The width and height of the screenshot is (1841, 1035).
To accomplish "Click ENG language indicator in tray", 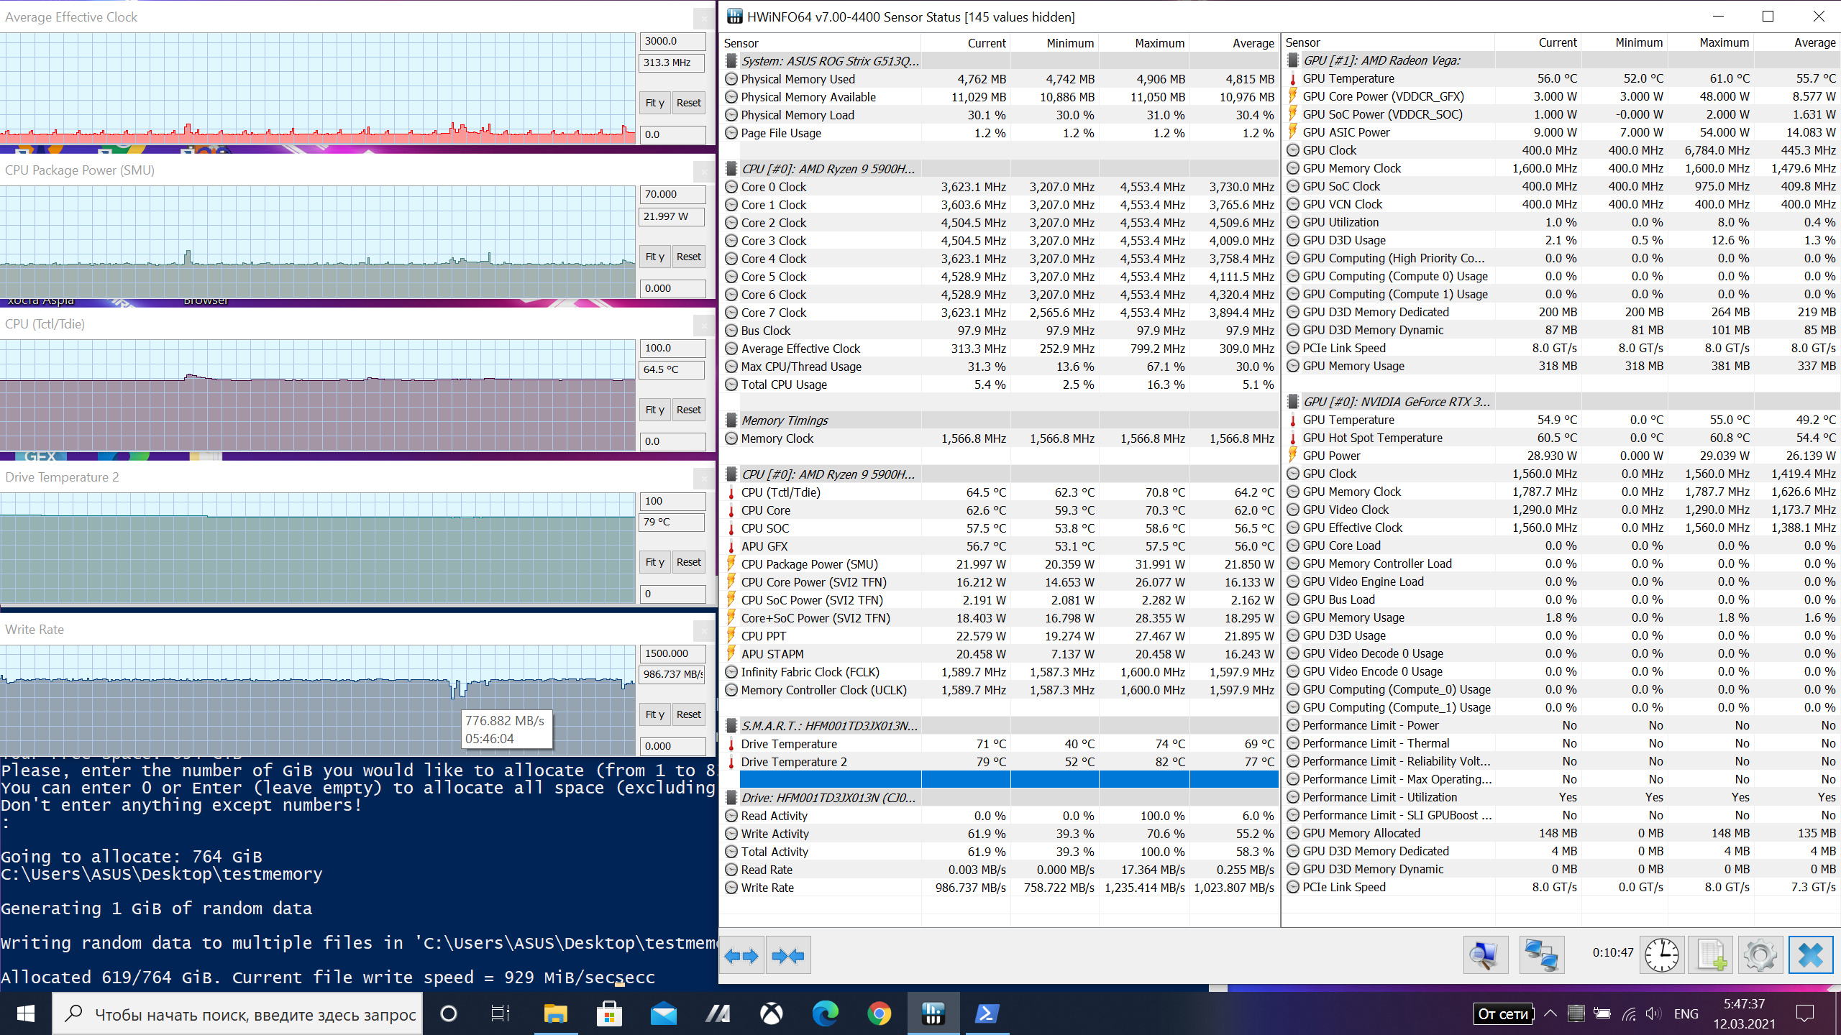I will coord(1686,1014).
